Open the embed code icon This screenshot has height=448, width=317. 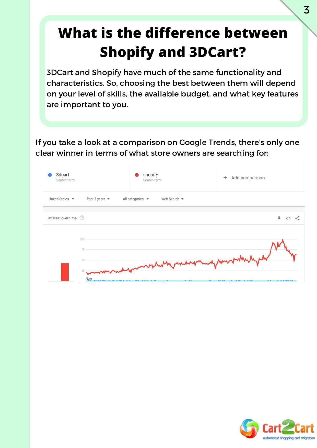[288, 218]
